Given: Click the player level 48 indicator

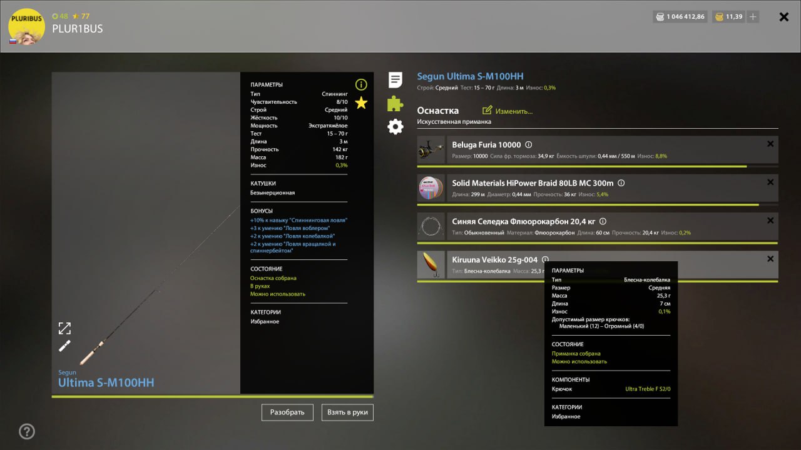Looking at the screenshot, I should click(60, 16).
